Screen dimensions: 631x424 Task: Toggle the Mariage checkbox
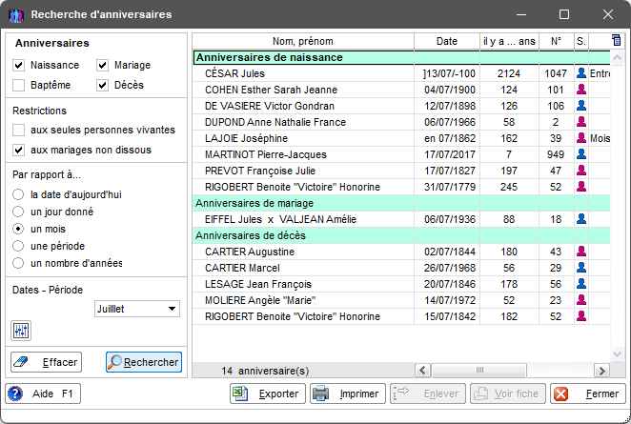click(102, 65)
